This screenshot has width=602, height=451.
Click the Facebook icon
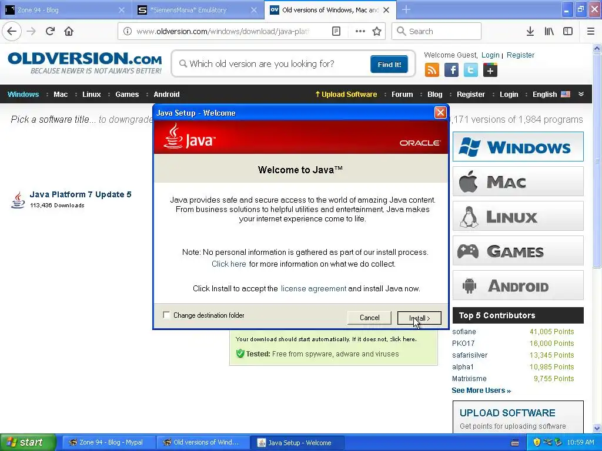[451, 70]
